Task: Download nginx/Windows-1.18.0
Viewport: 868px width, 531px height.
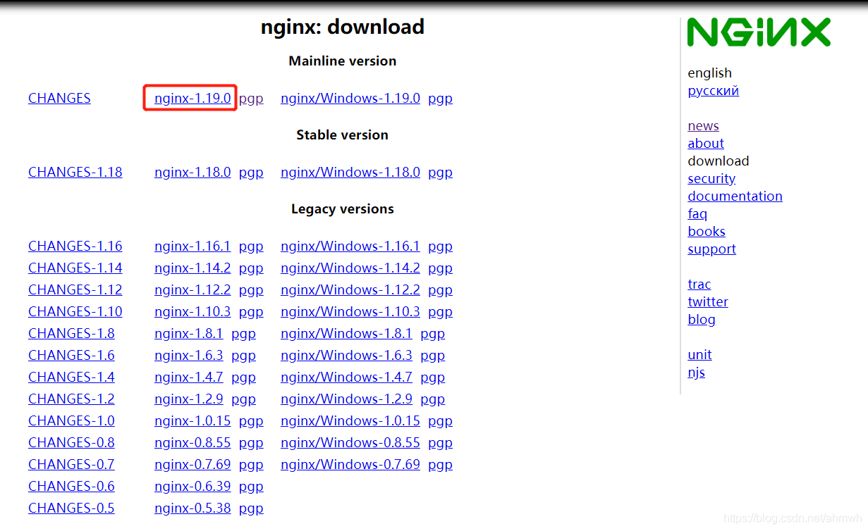Action: (350, 173)
